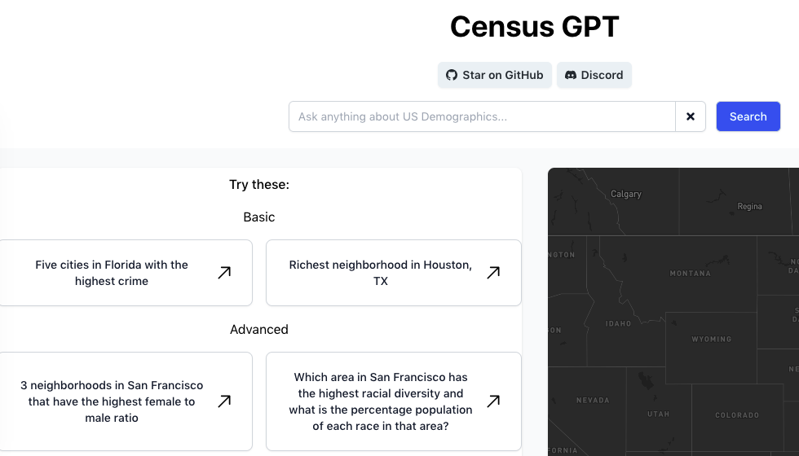The width and height of the screenshot is (799, 456).
Task: Click Wyoming on the map
Action: [x=711, y=339]
